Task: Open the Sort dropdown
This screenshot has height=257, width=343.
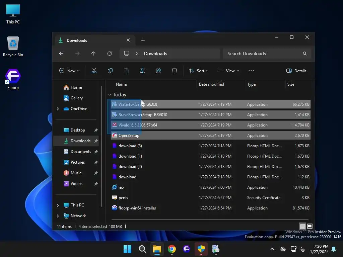Action: [199, 71]
